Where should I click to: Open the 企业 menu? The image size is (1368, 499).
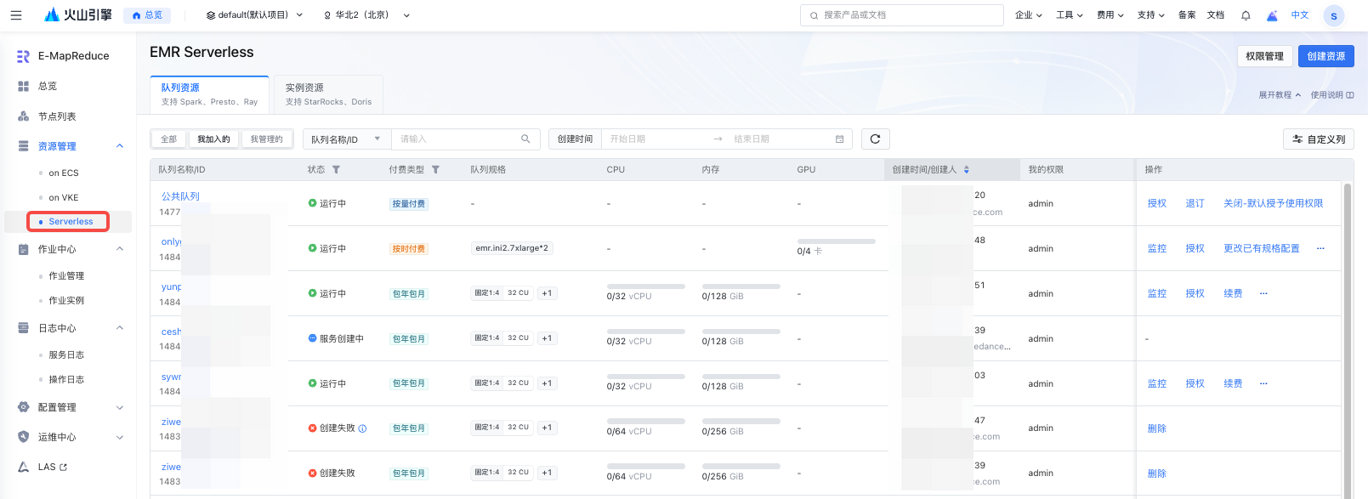[x=1029, y=15]
